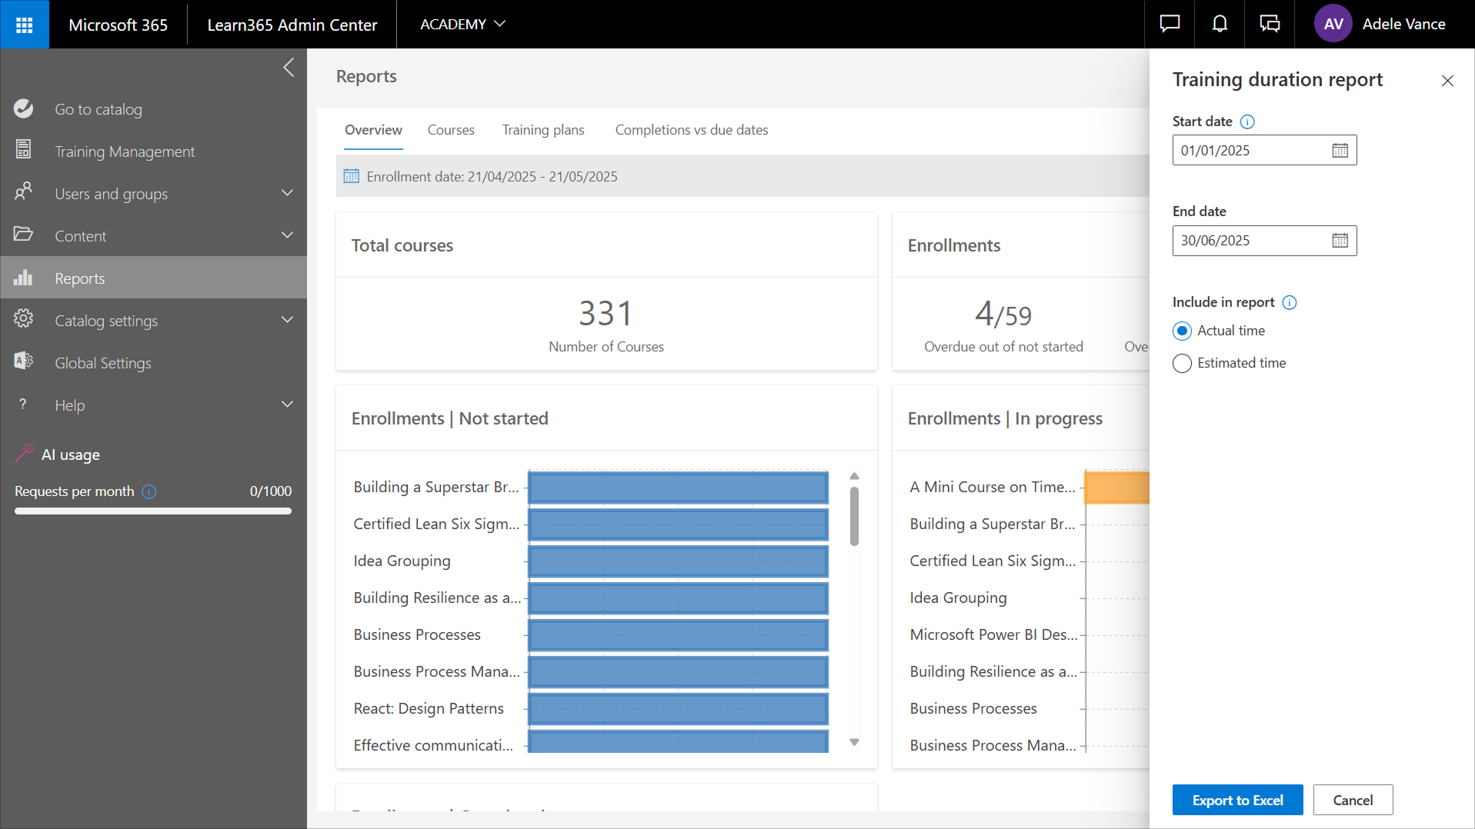This screenshot has width=1475, height=829.
Task: Cancel the Training duration report
Action: coord(1352,800)
